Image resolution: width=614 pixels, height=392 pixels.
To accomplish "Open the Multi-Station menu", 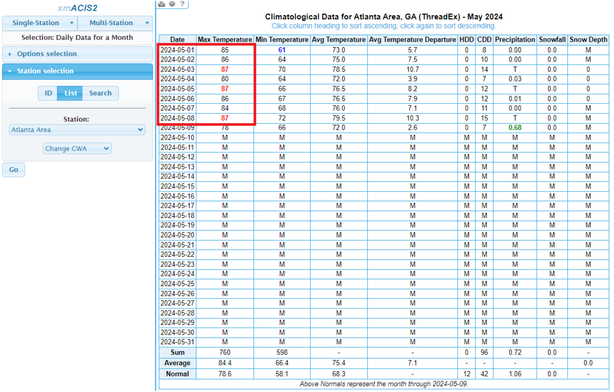I will (115, 23).
